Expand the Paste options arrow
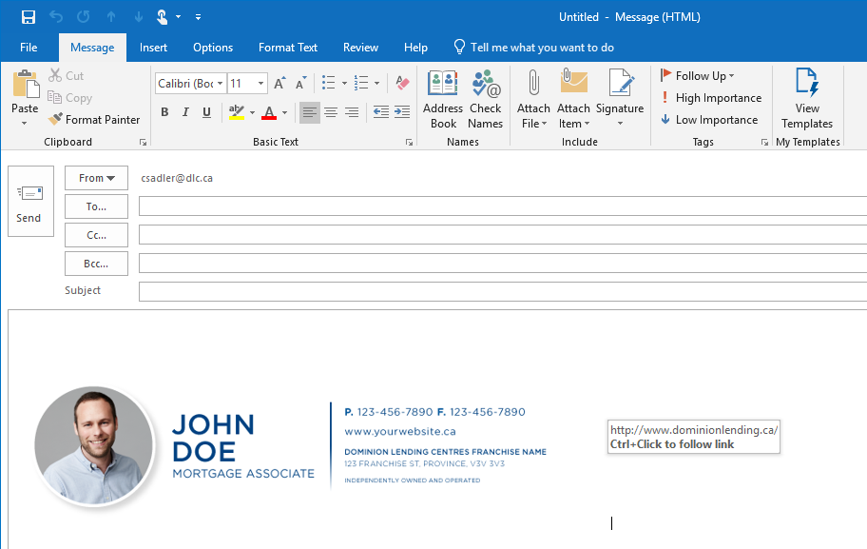The width and height of the screenshot is (867, 549). [25, 124]
